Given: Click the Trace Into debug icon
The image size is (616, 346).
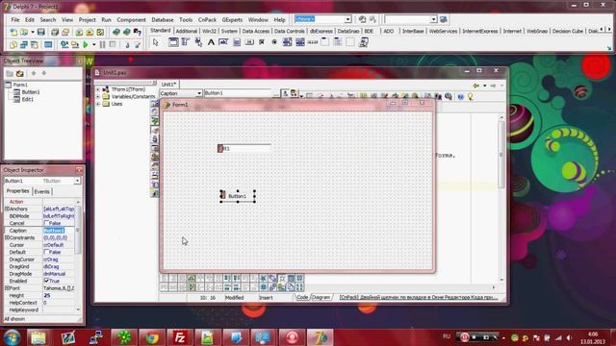Looking at the screenshot, I should pyautogui.click(x=127, y=45).
